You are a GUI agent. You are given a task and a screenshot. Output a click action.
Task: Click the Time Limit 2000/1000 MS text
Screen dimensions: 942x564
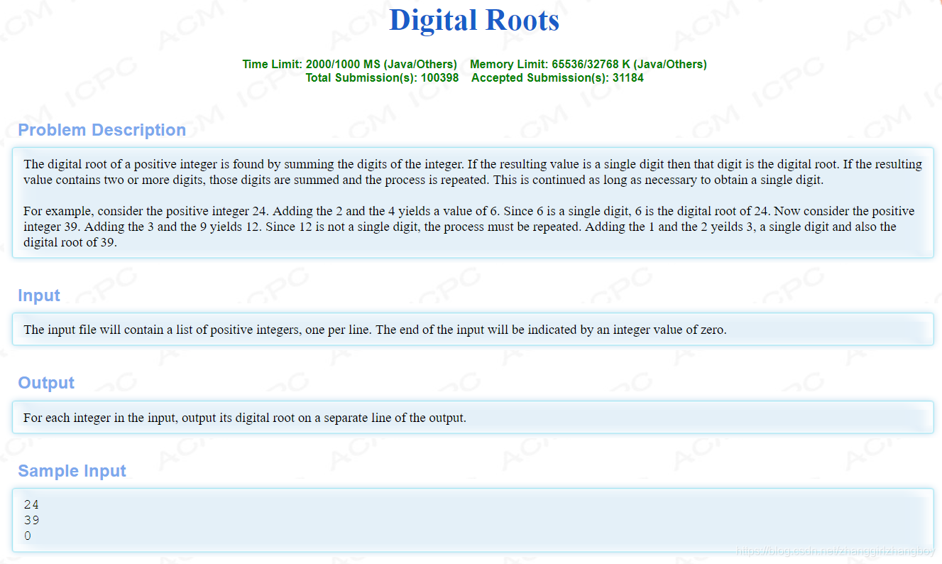tap(349, 64)
